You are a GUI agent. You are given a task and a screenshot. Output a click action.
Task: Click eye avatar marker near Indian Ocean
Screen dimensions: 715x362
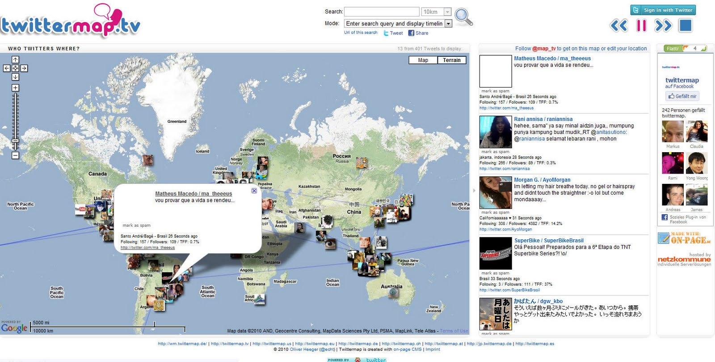tap(330, 244)
